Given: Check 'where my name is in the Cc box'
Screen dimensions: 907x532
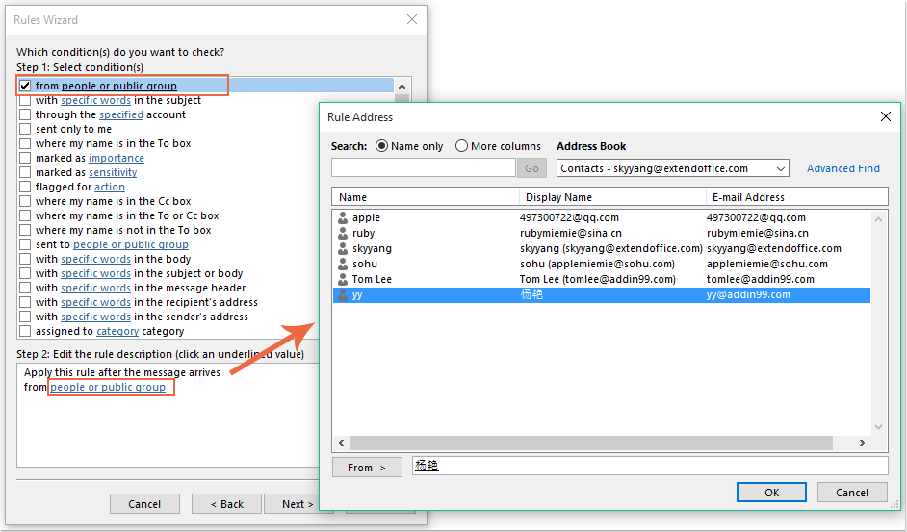Looking at the screenshot, I should tap(25, 201).
